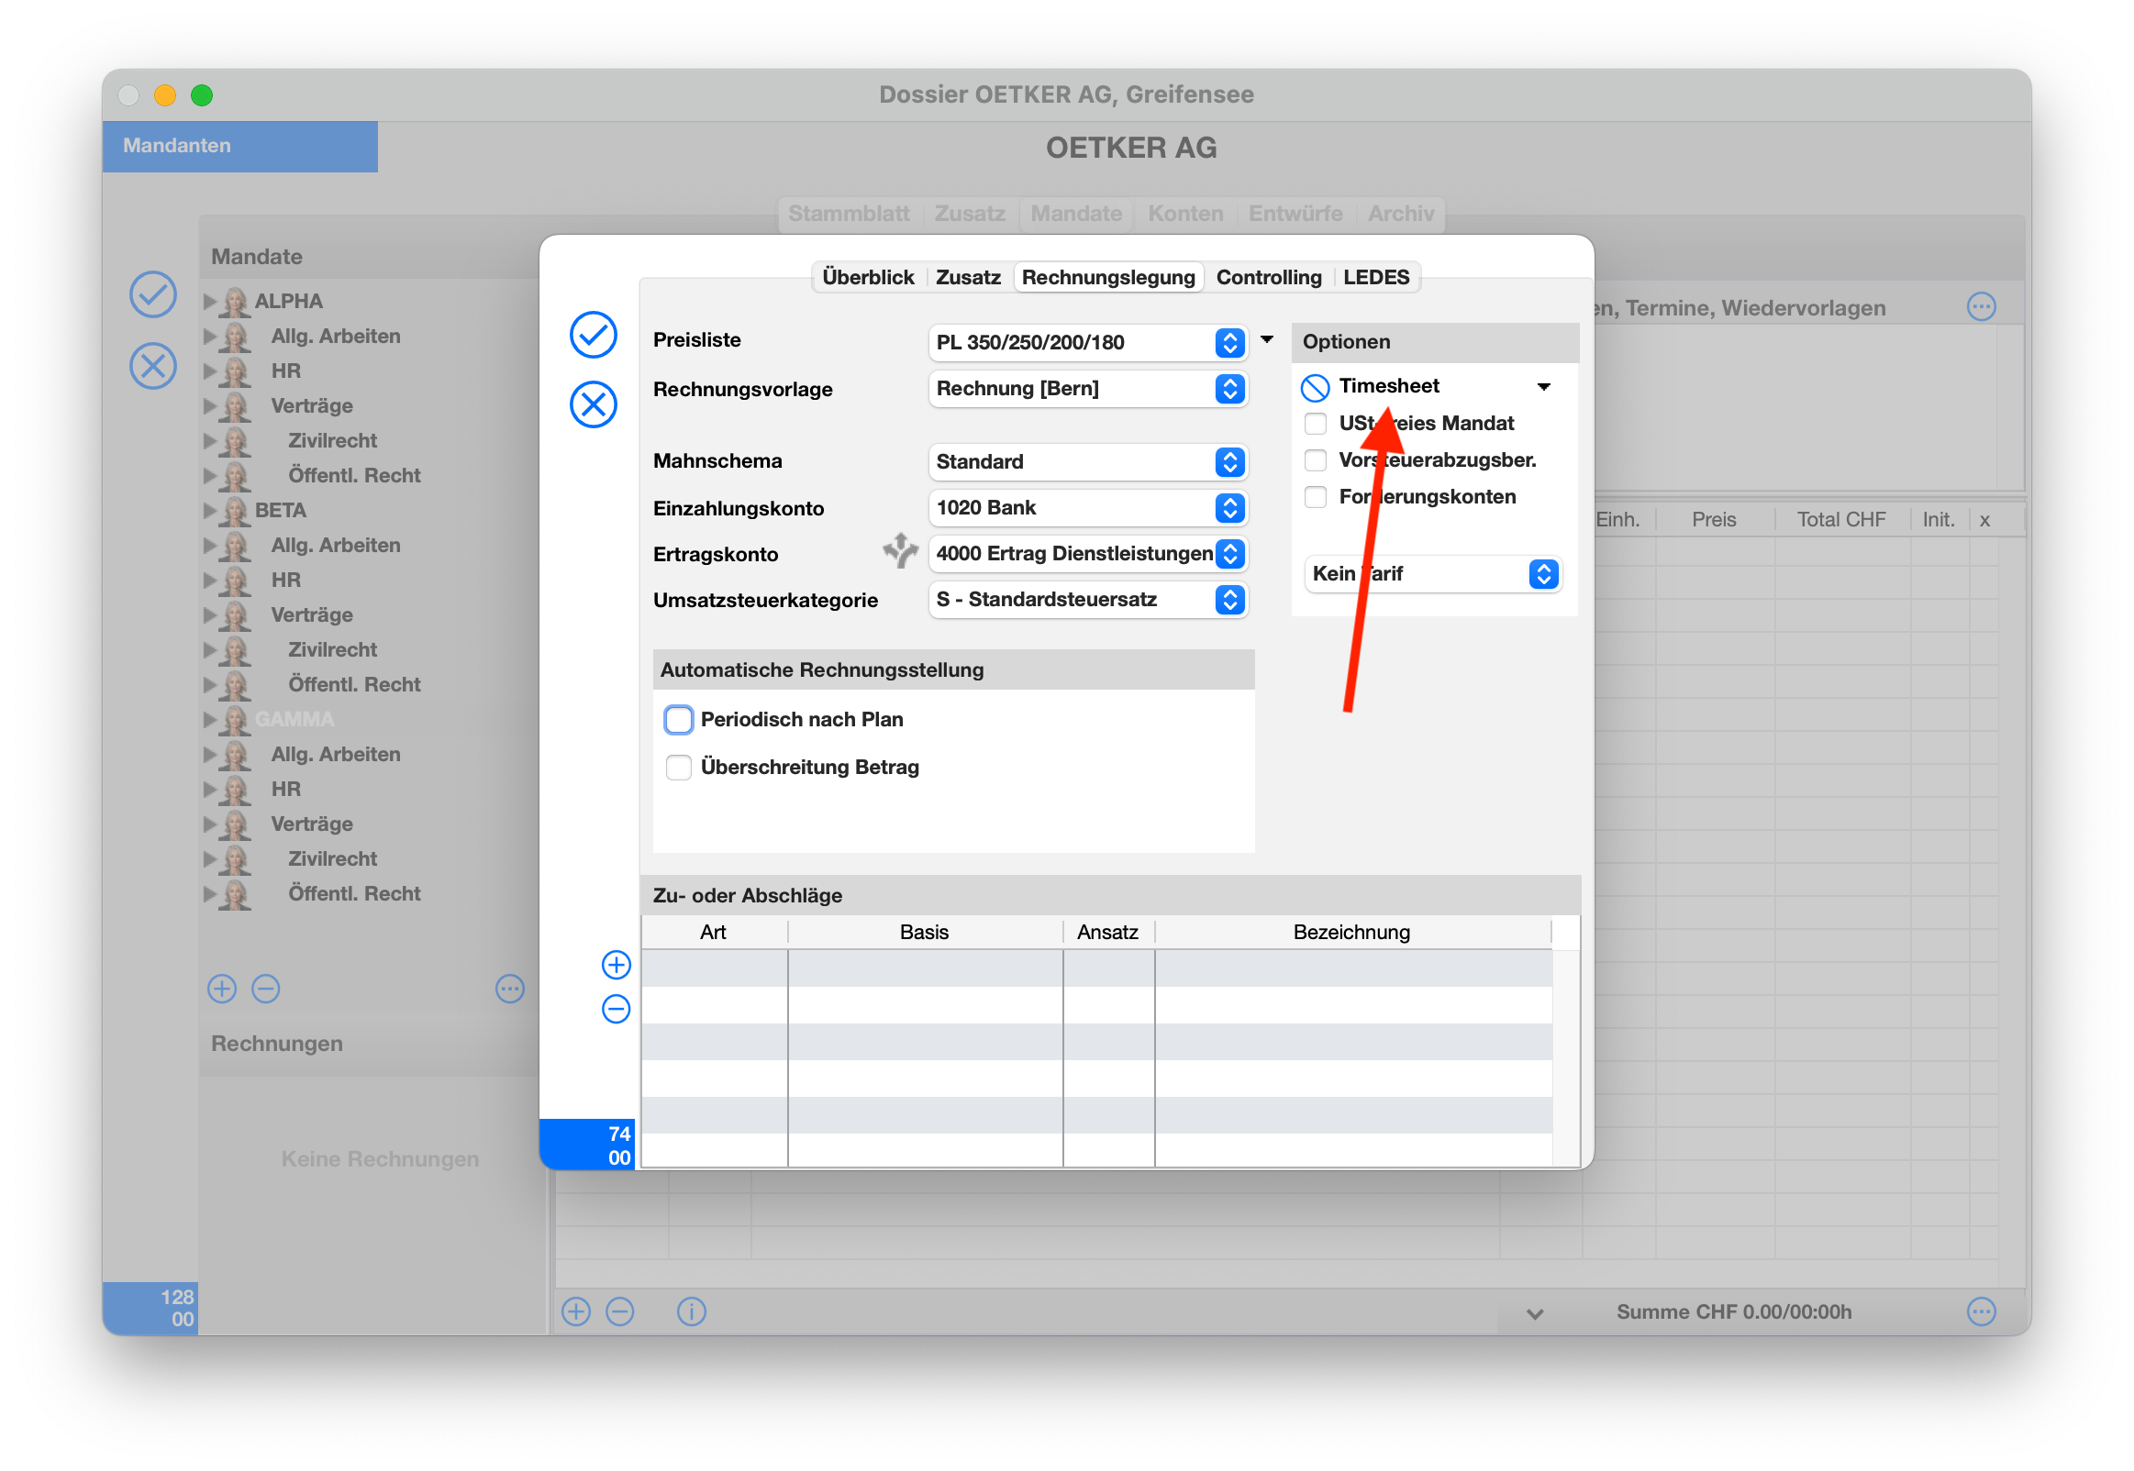The image size is (2134, 1471).
Task: Switch to the dialog's Zusatz tab
Action: (x=968, y=278)
